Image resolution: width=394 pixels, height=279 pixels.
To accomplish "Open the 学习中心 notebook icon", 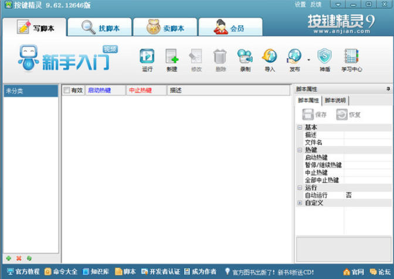I will (x=352, y=60).
